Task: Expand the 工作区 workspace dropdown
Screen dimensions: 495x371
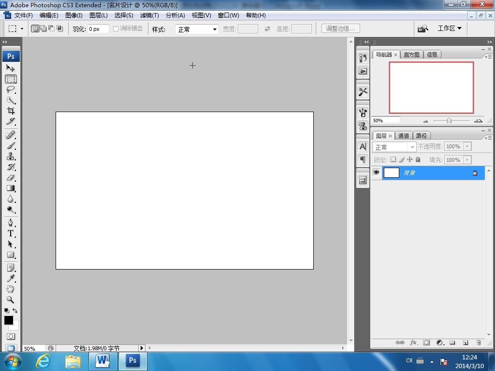Action: pyautogui.click(x=449, y=29)
